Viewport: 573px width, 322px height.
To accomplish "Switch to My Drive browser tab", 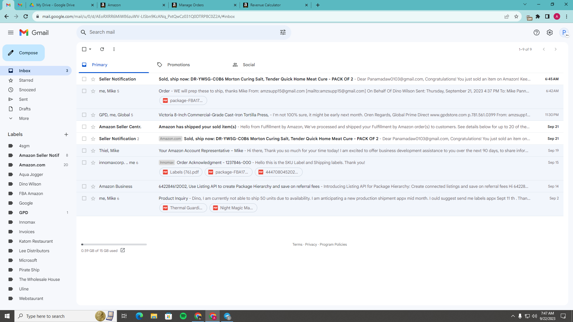I will (61, 5).
